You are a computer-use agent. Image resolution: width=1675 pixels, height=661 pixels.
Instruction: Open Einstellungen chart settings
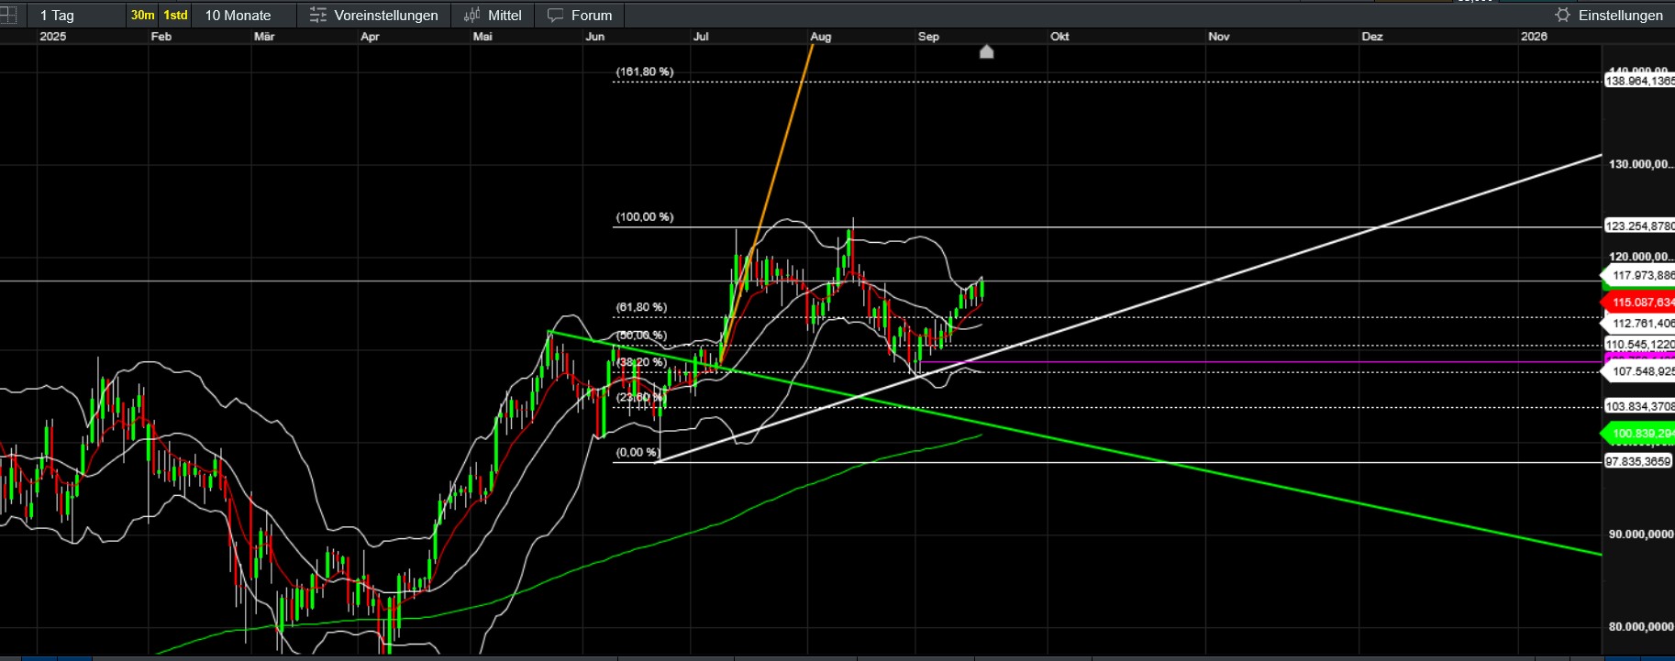click(x=1609, y=16)
